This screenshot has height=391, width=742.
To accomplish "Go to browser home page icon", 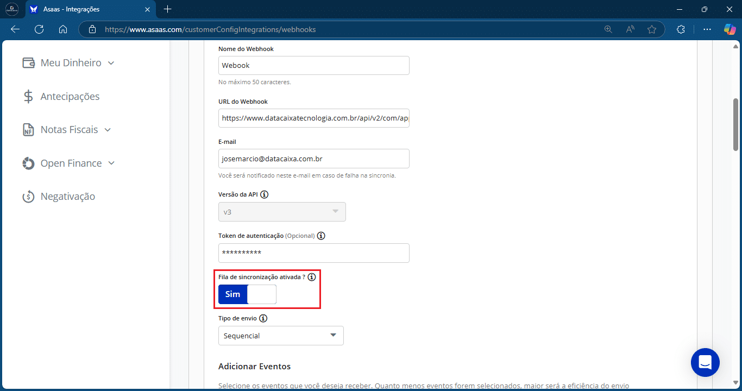I will click(x=63, y=29).
